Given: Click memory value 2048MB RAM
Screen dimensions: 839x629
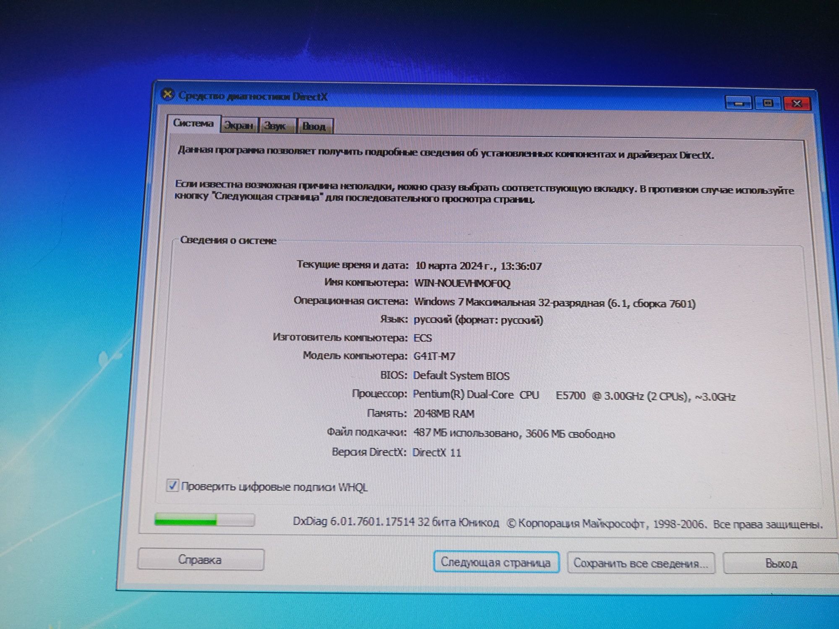Looking at the screenshot, I should (x=444, y=414).
